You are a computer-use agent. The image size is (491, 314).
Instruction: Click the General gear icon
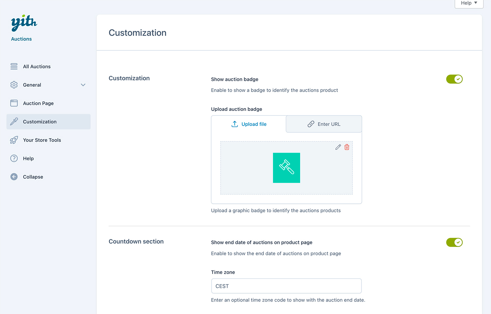click(x=14, y=85)
